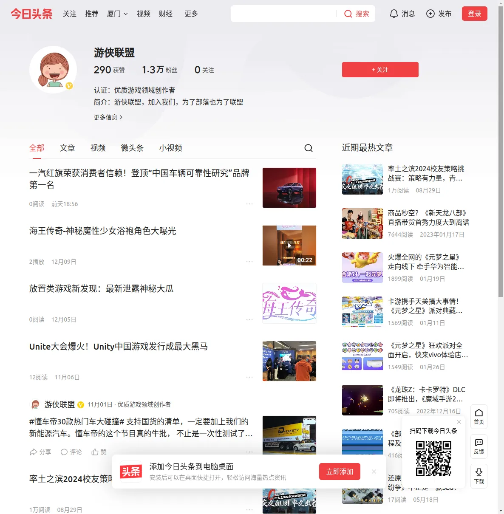
Task: Open more options for 海王传奇 video
Action: pyautogui.click(x=249, y=262)
